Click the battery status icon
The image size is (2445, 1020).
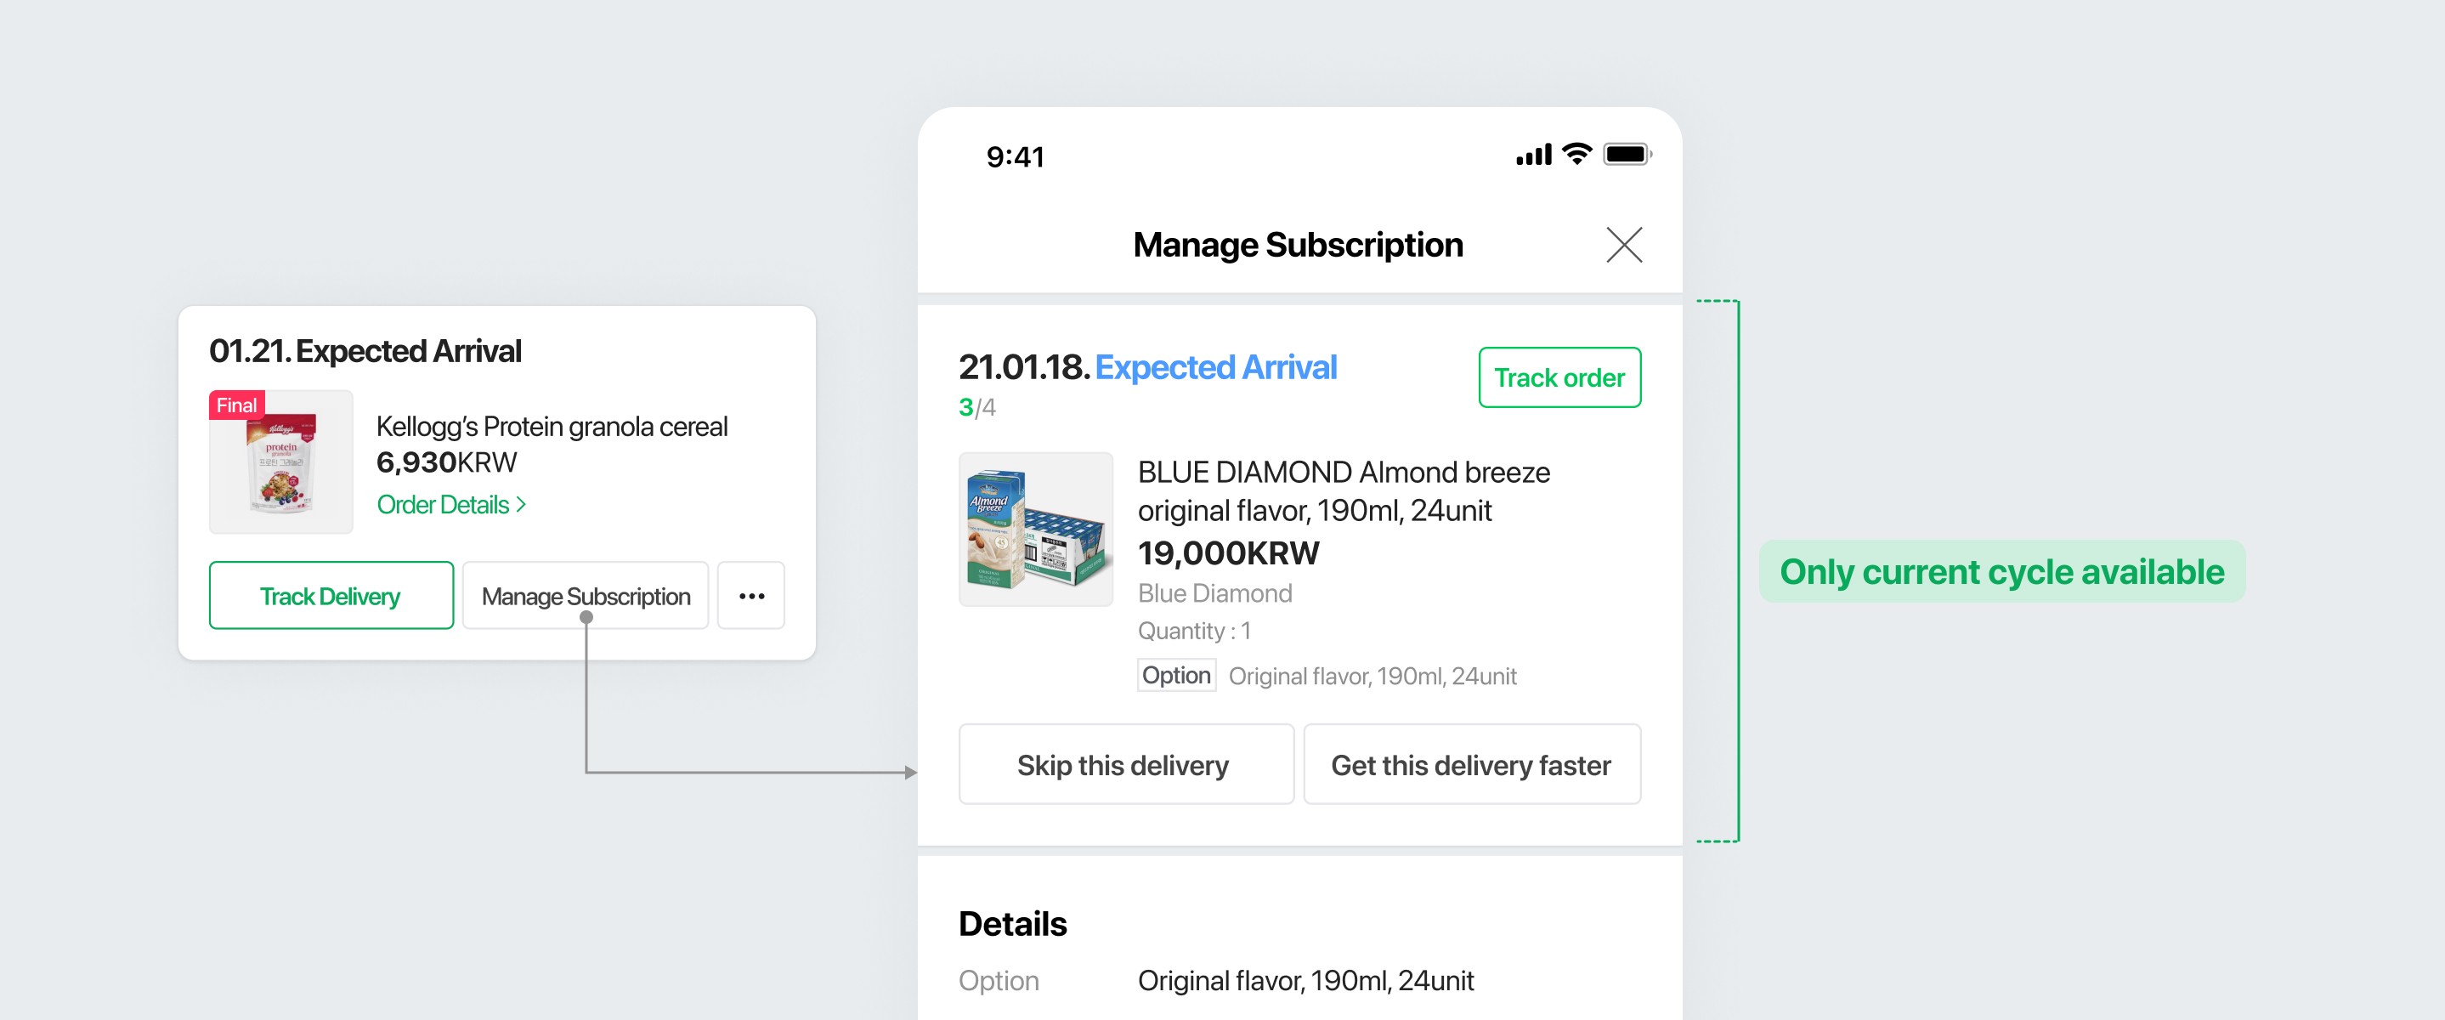(x=1627, y=154)
